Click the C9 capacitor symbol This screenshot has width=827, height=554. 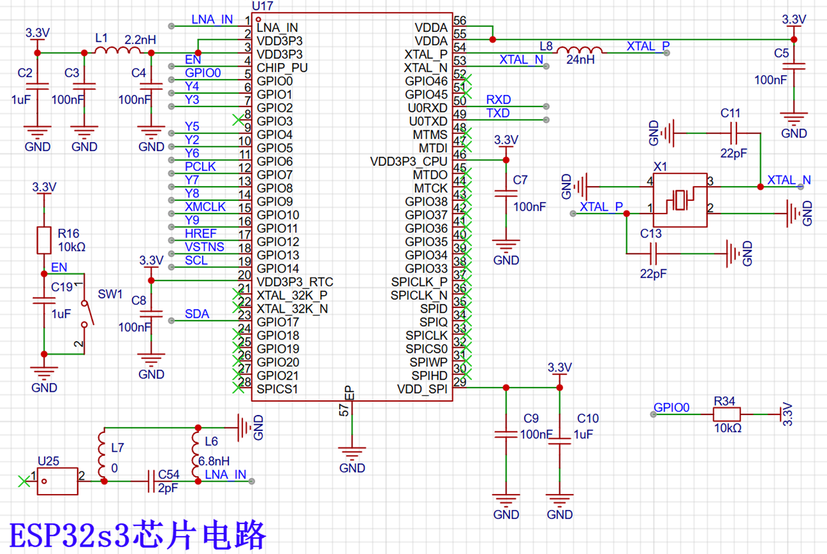506,435
